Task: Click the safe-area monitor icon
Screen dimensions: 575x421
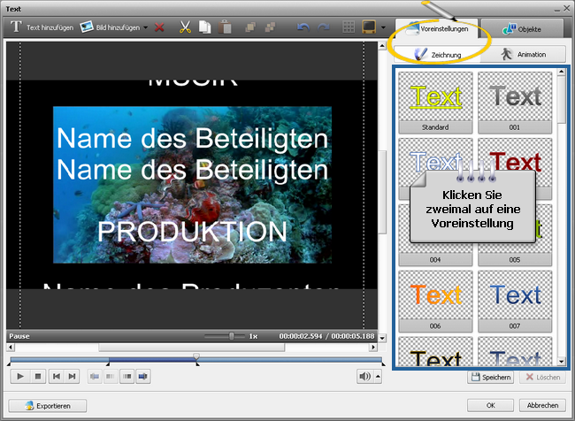Action: pos(369,27)
